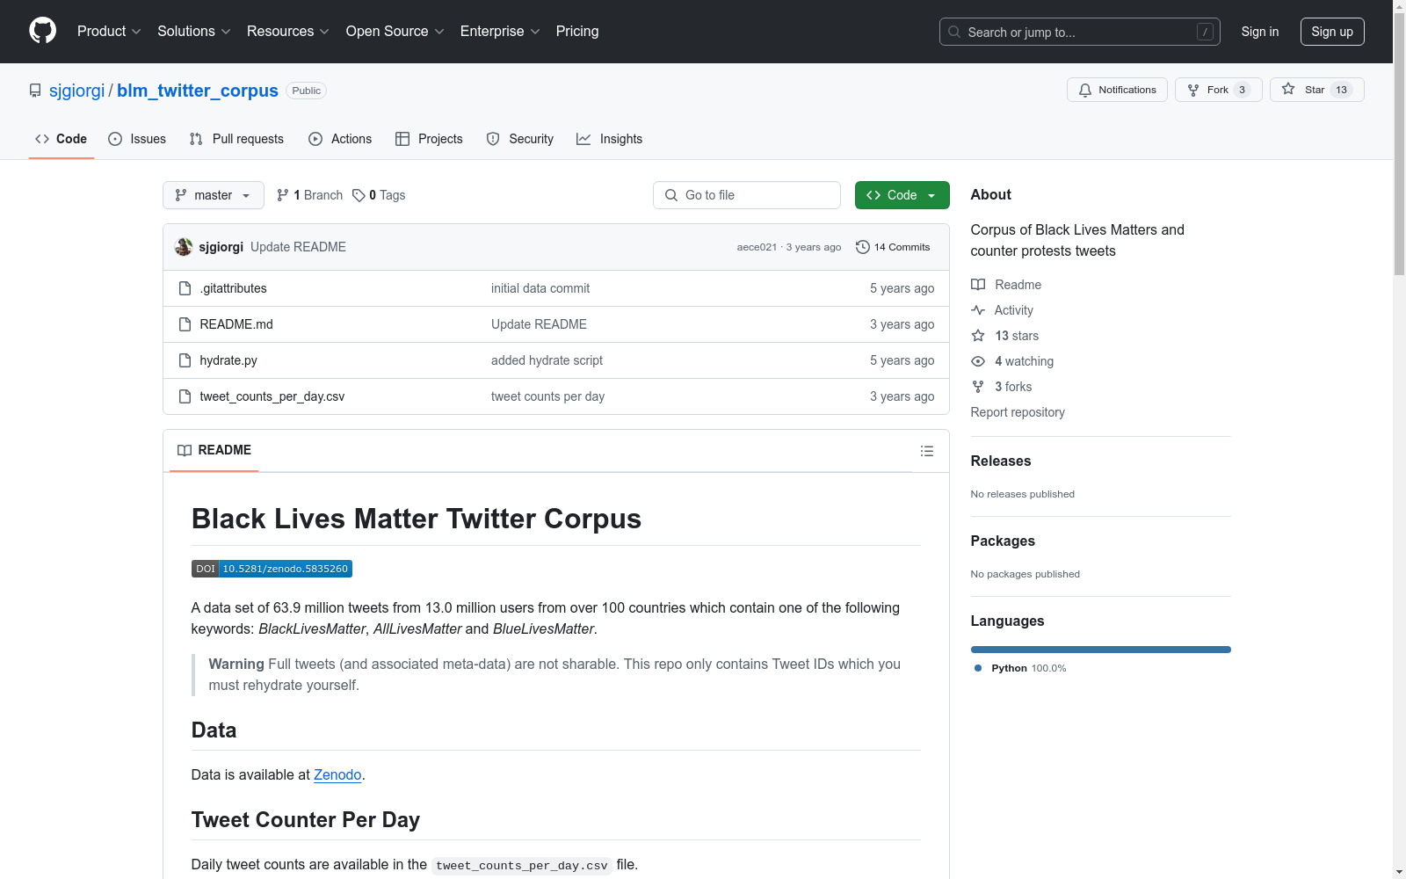Image resolution: width=1406 pixels, height=879 pixels.
Task: Click the pulse icon next to Activity
Action: [x=978, y=310]
